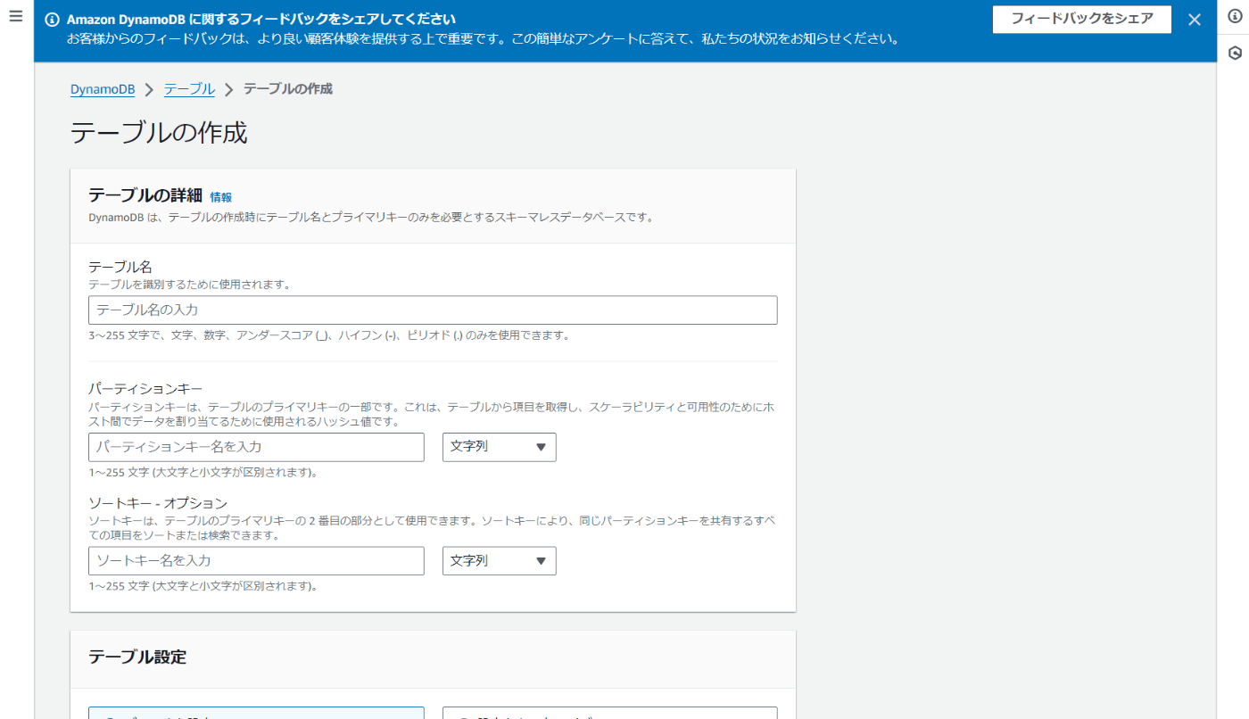1249x719 pixels.
Task: Click the テーブル名 field label
Action: click(120, 267)
